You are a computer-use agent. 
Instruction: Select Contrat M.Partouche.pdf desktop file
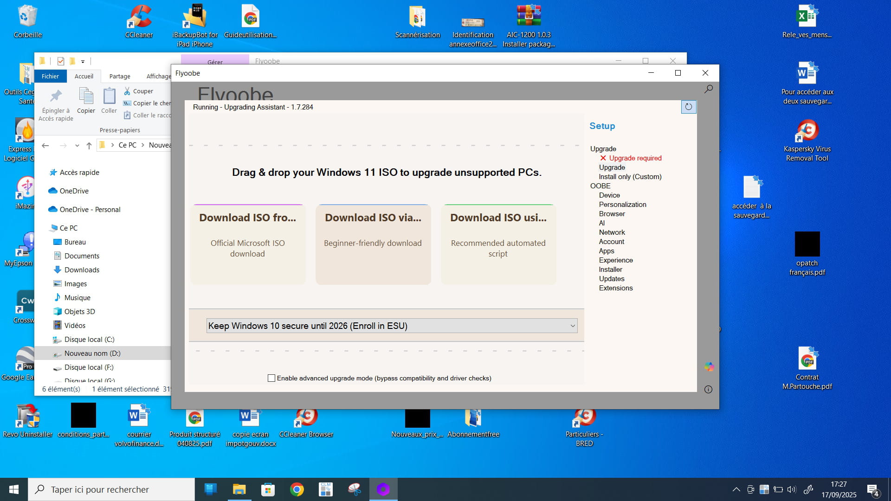coord(807,368)
